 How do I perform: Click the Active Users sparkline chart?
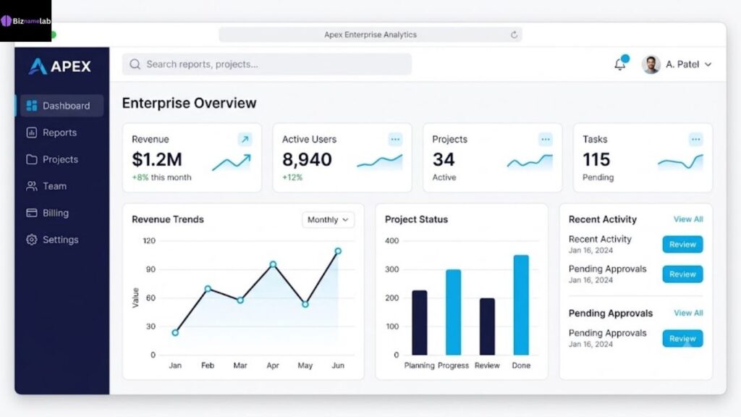click(x=379, y=161)
